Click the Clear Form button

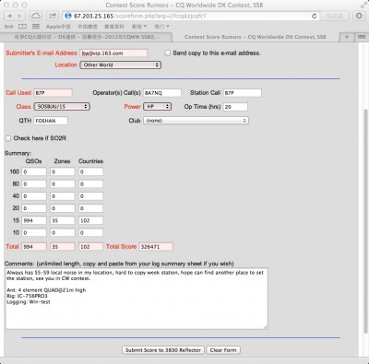tap(223, 350)
